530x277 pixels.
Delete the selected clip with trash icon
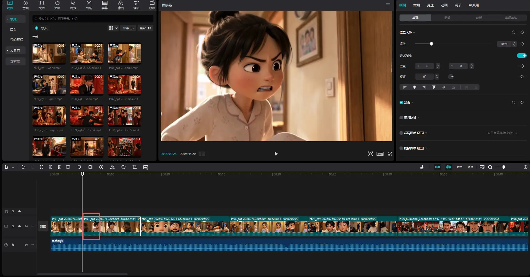point(68,167)
